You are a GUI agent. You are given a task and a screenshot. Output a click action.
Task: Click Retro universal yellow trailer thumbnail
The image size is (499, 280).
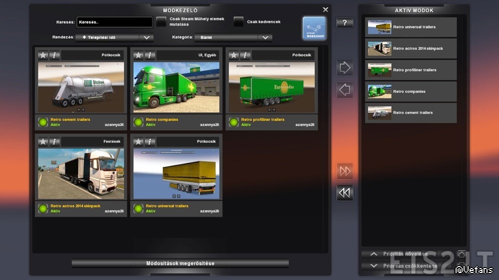[x=177, y=174]
